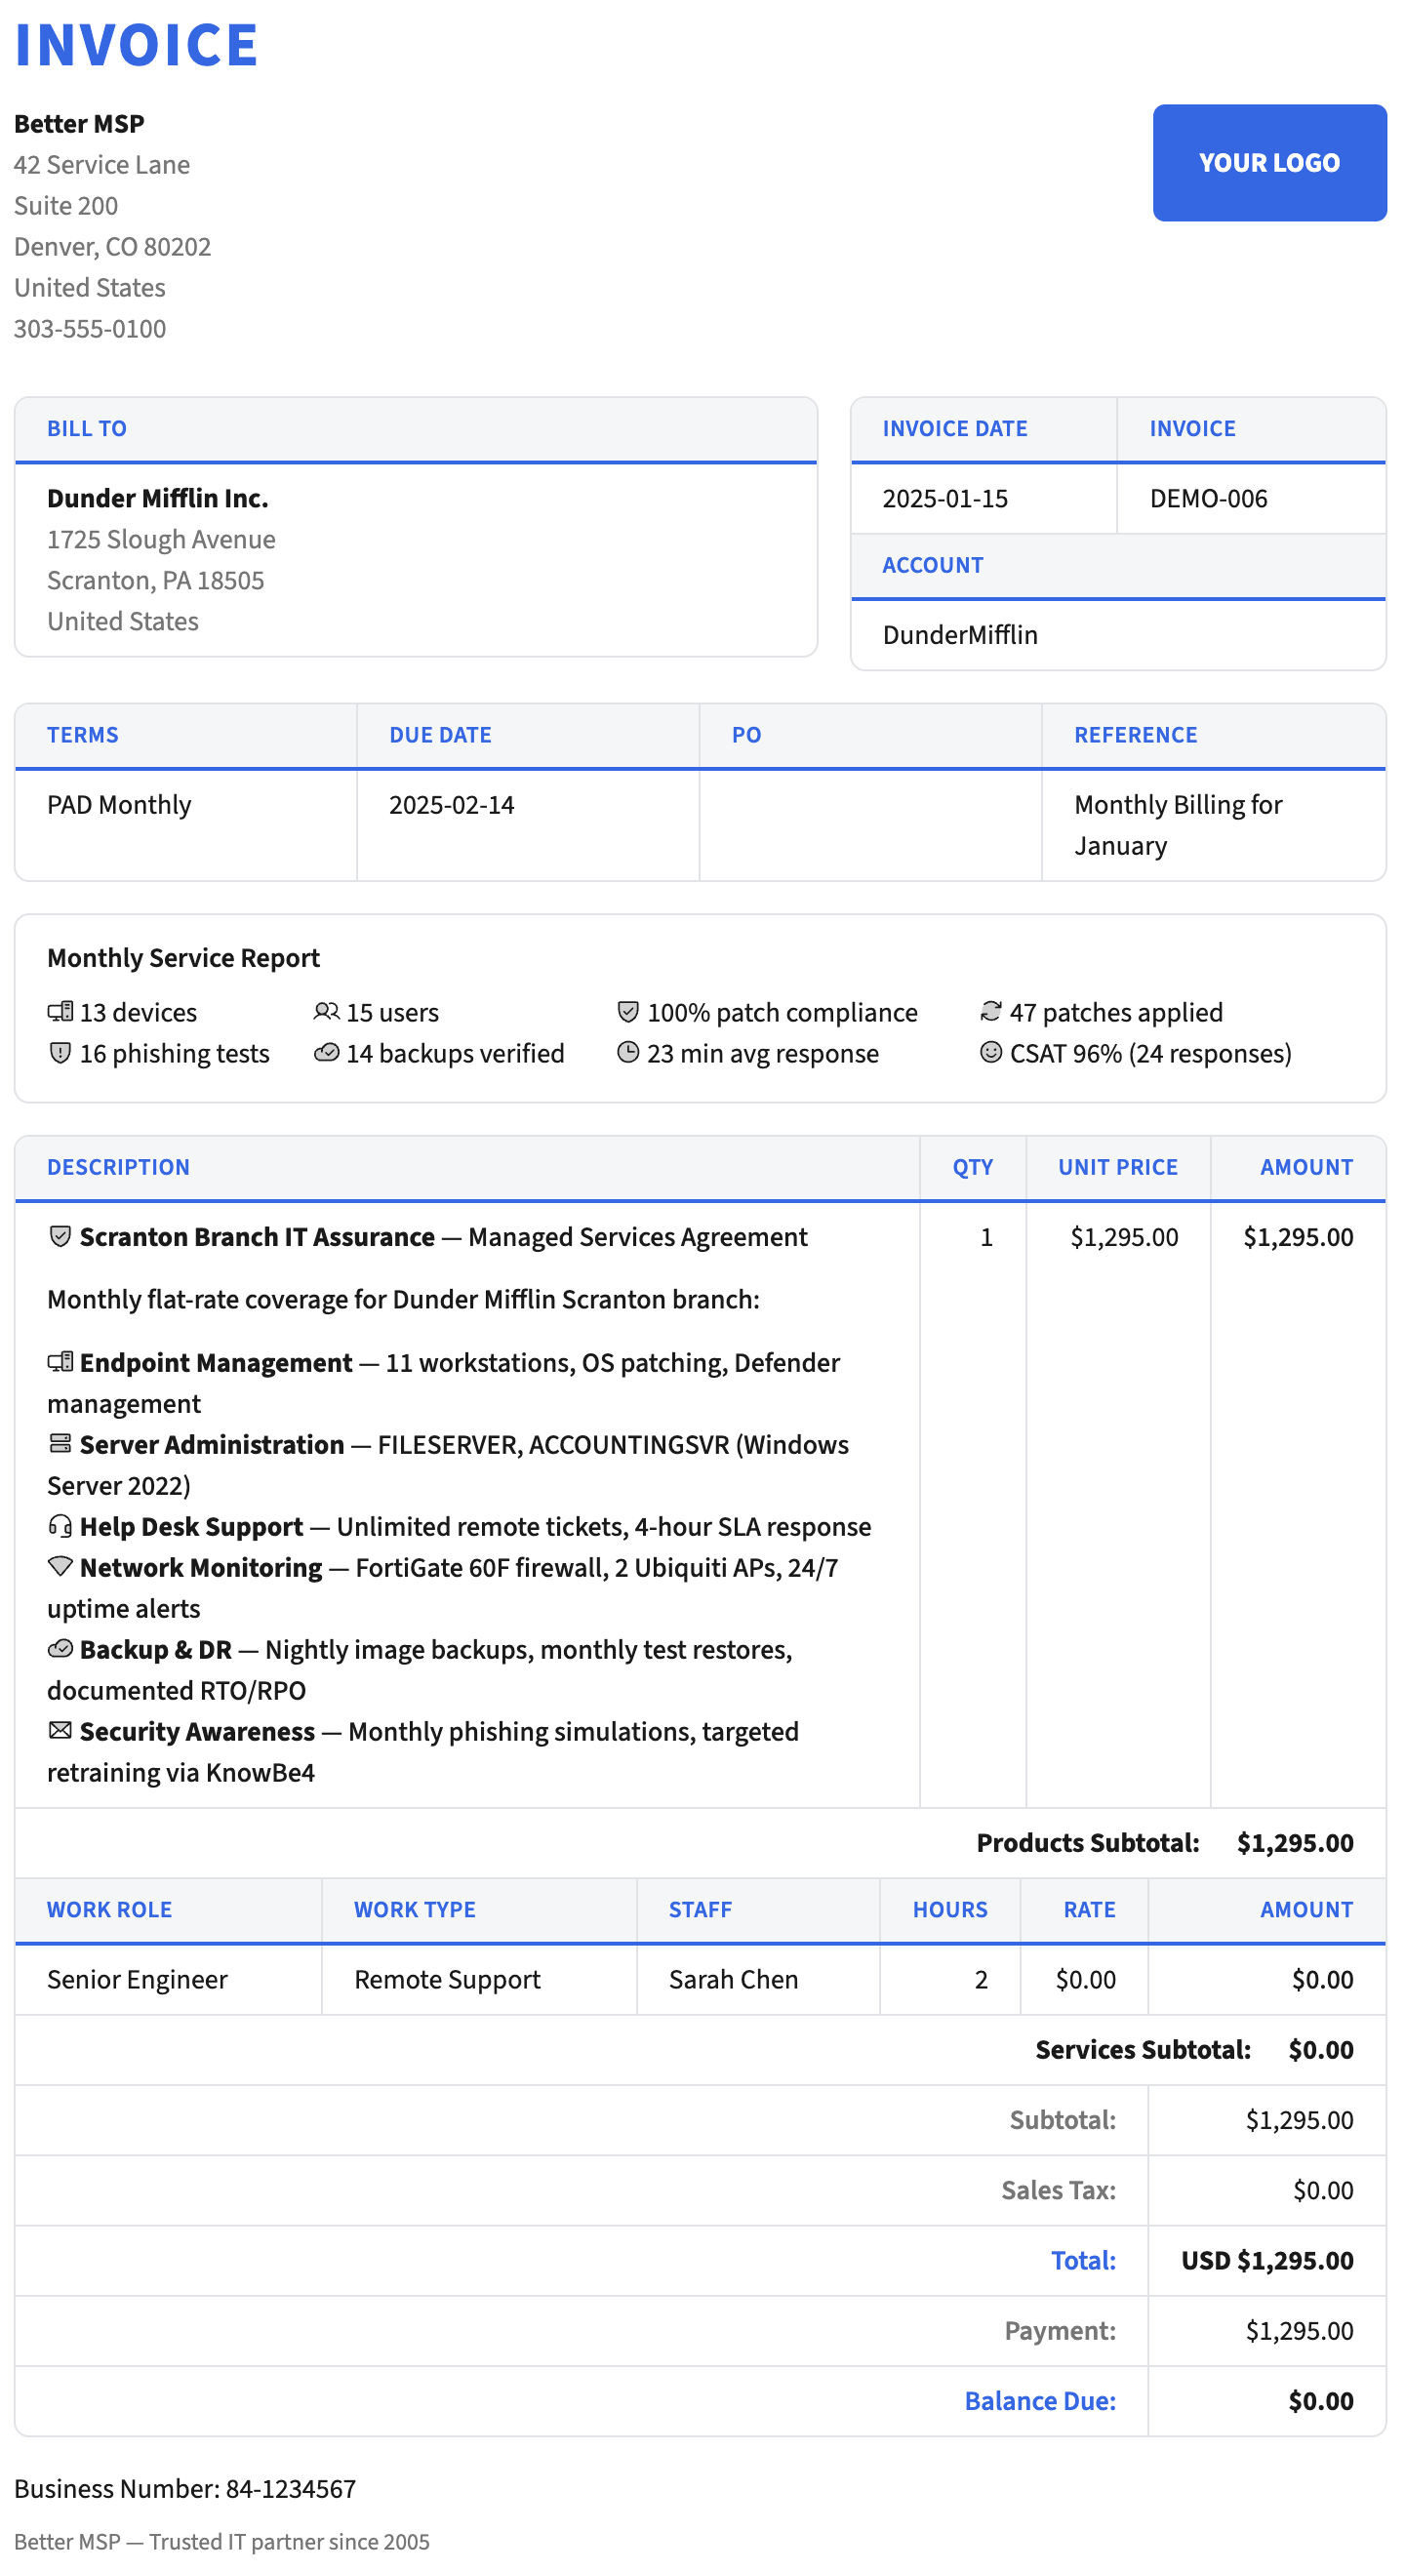Click the invoice date 2025-01-15

point(944,499)
